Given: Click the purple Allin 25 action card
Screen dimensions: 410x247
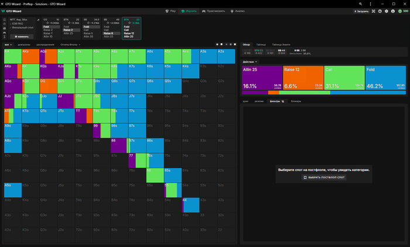Looking at the screenshot, I should click(262, 78).
